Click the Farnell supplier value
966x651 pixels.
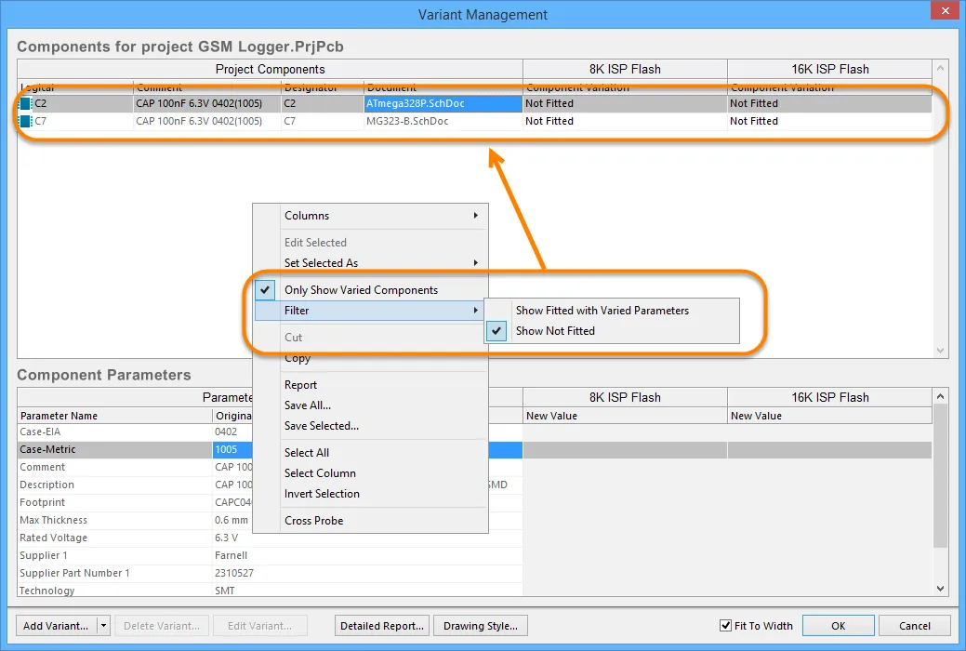coord(231,555)
